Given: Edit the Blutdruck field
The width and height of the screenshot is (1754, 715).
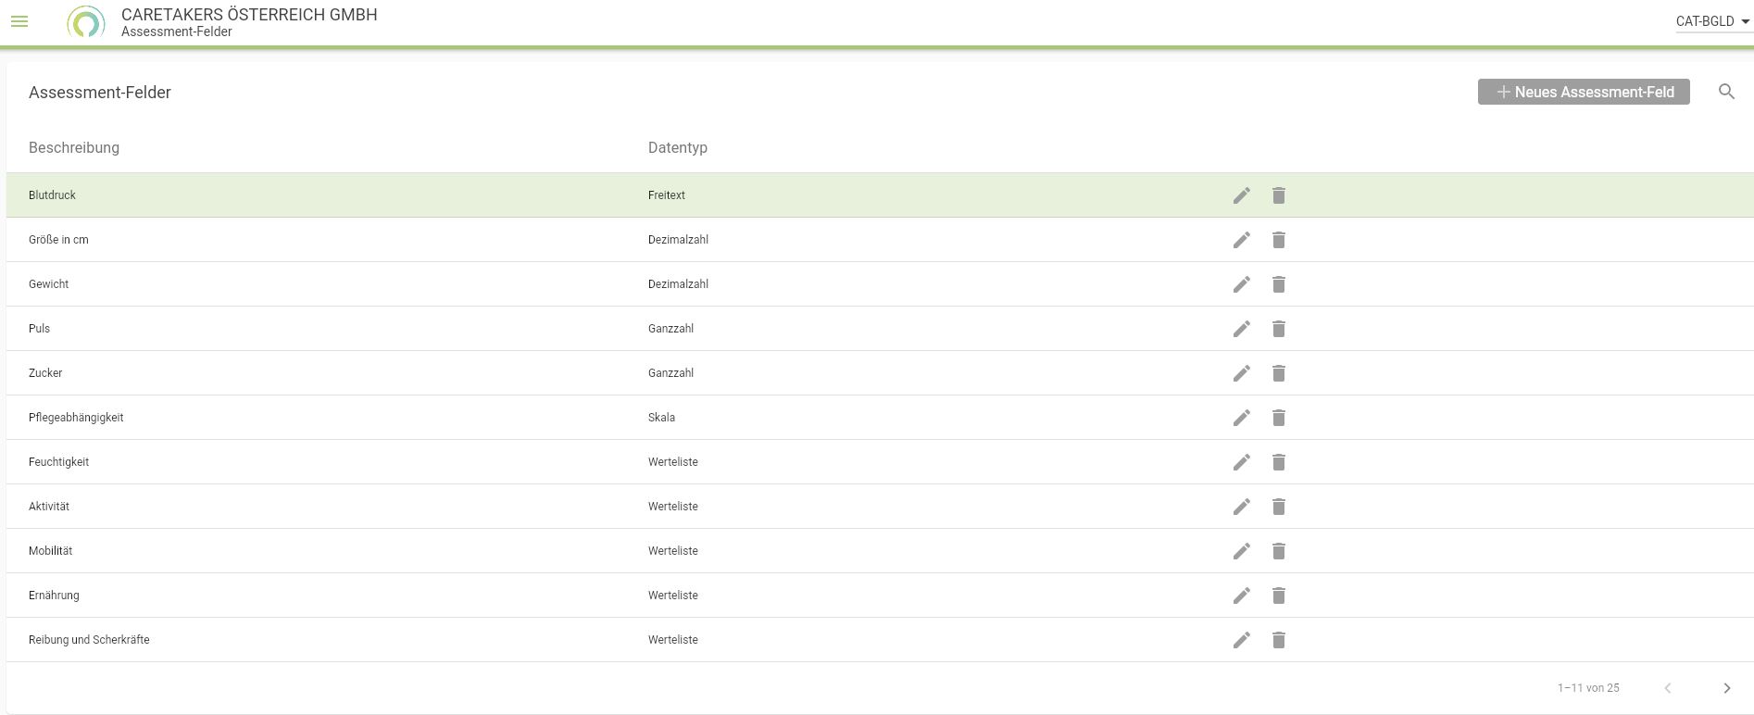Looking at the screenshot, I should pyautogui.click(x=1241, y=195).
